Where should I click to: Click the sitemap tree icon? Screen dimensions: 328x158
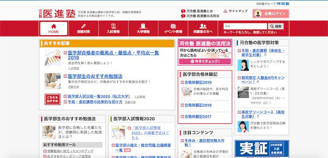tap(225, 11)
